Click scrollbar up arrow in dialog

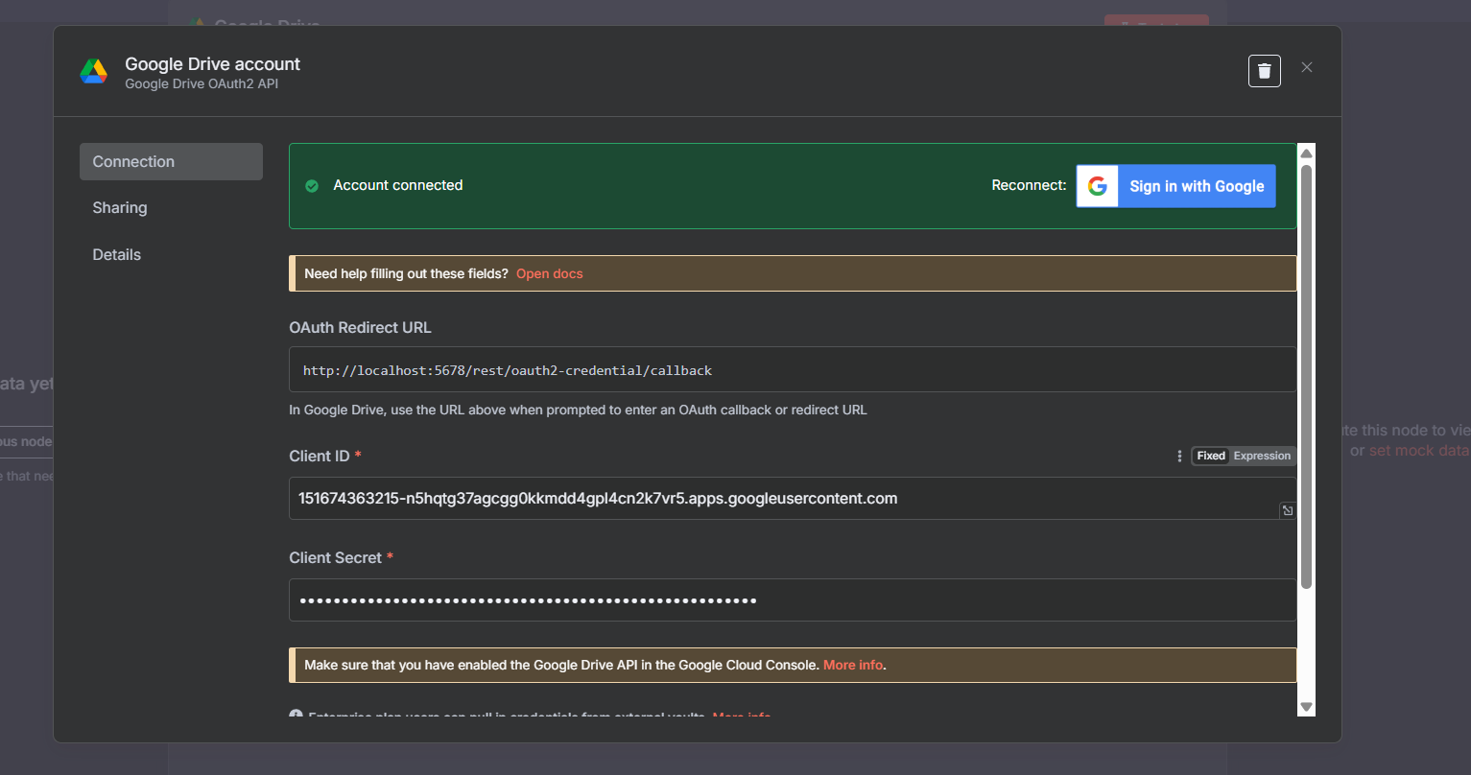click(1306, 153)
